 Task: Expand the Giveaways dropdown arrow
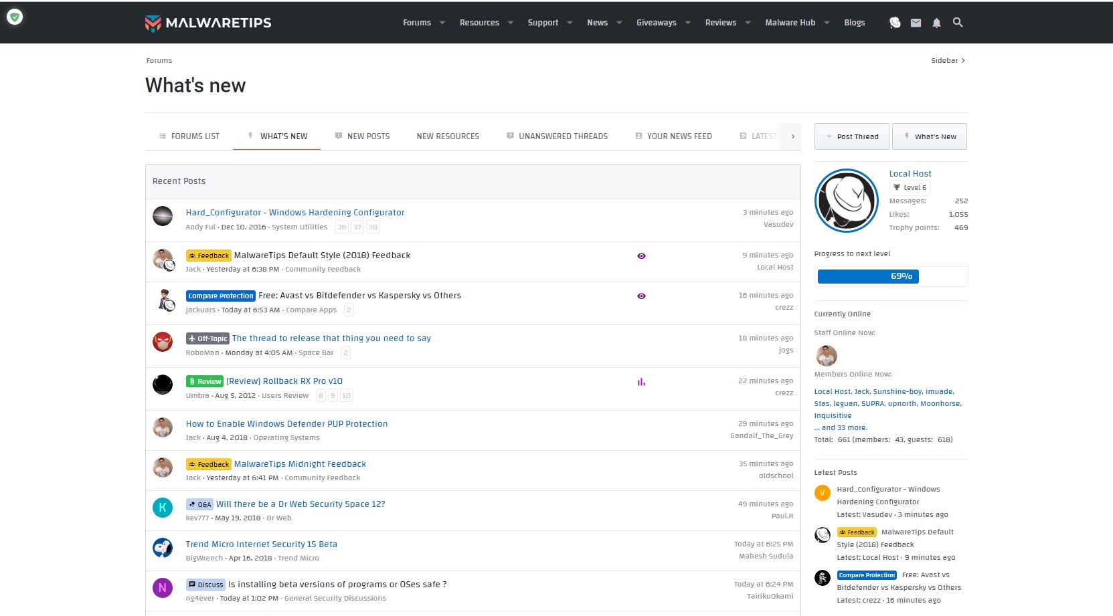click(x=687, y=23)
